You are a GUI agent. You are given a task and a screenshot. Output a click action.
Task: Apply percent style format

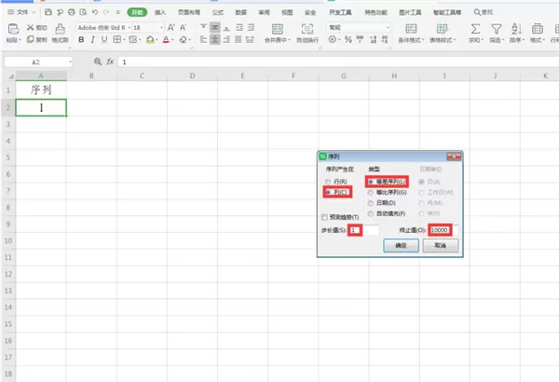[348, 39]
